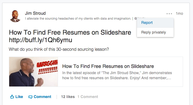Click the 1mo timestamp

pos(179,13)
